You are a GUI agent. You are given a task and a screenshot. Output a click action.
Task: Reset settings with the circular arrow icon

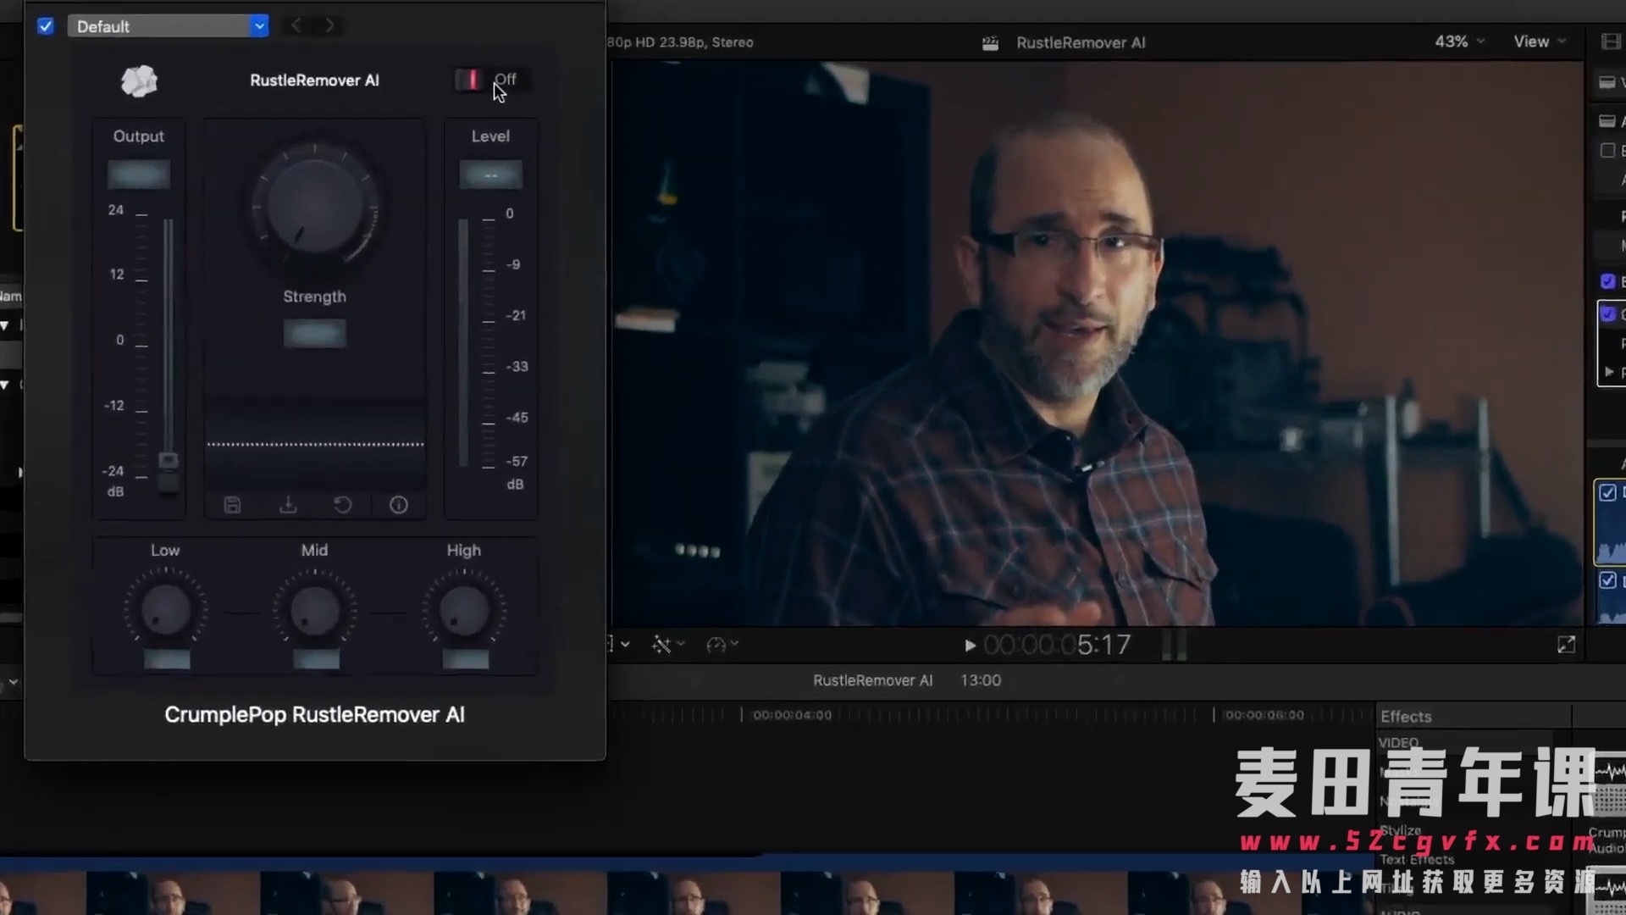(342, 506)
